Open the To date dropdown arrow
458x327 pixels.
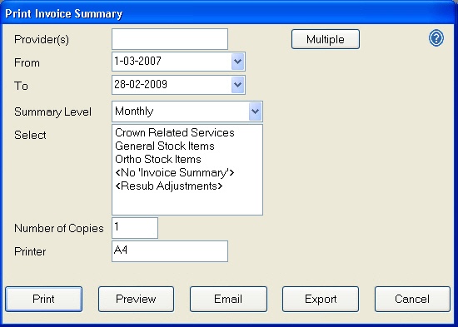(x=238, y=85)
